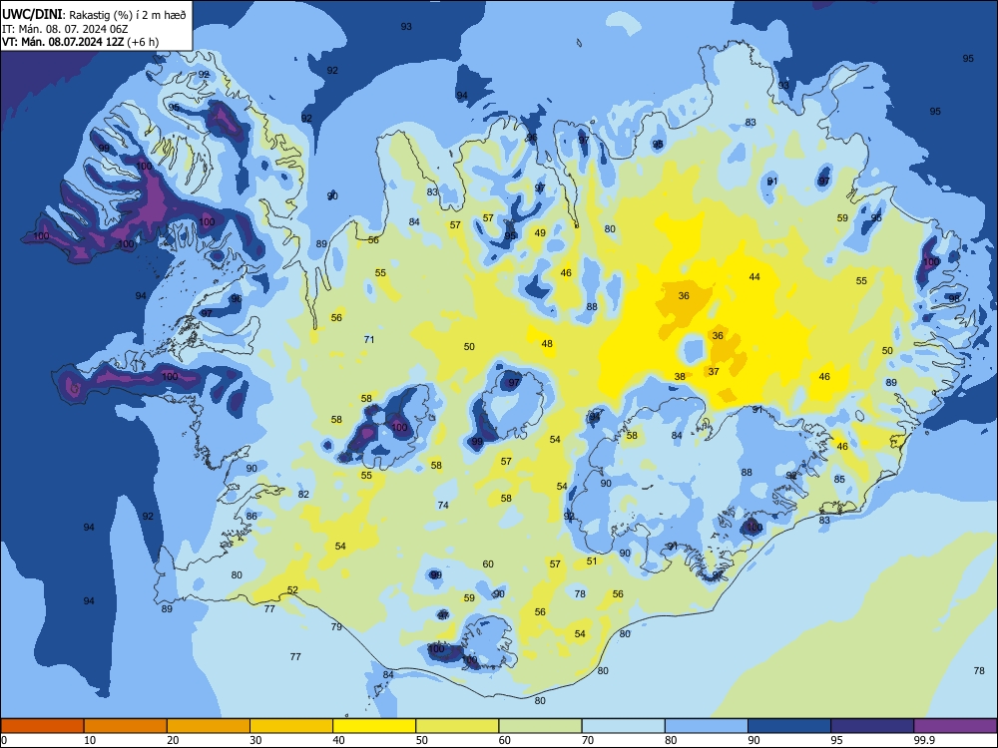998x748 pixels.
Task: Click the navy 95–99.9 legend swatch
Action: [872, 726]
